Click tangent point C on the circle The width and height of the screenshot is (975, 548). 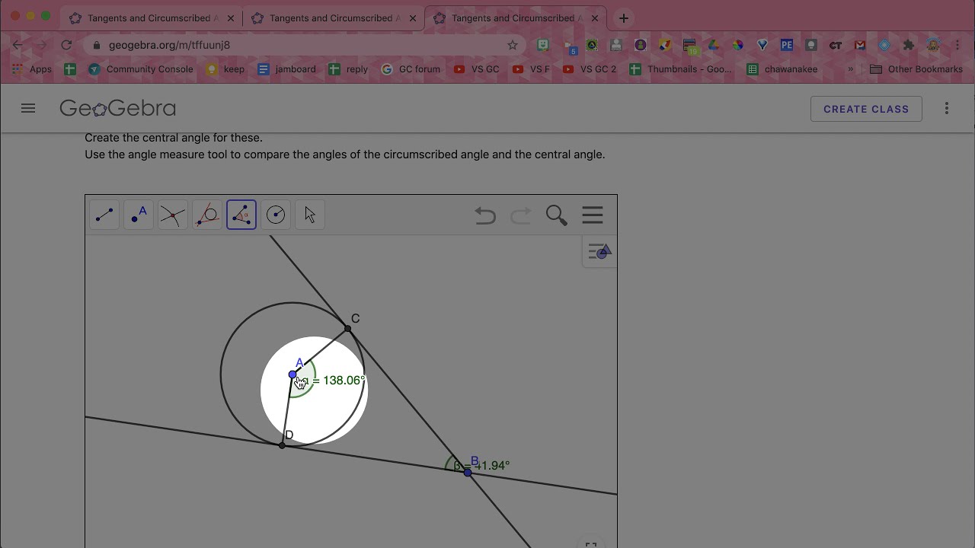[x=348, y=329]
